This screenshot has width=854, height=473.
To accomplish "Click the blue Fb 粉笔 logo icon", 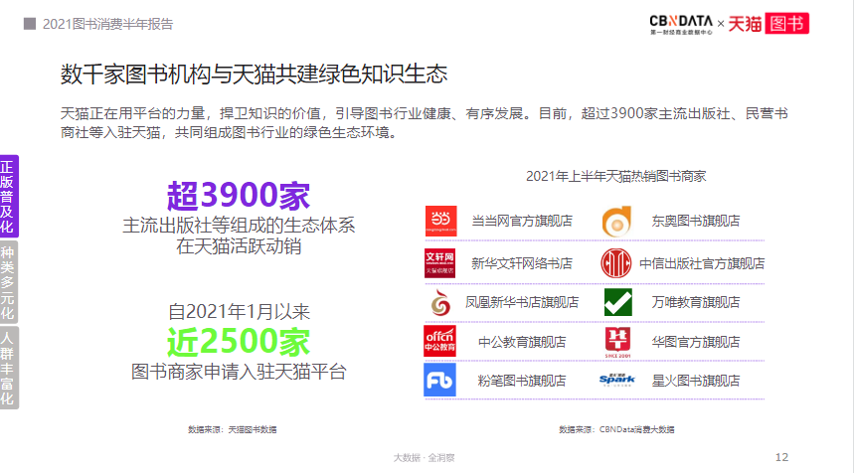I will (440, 380).
